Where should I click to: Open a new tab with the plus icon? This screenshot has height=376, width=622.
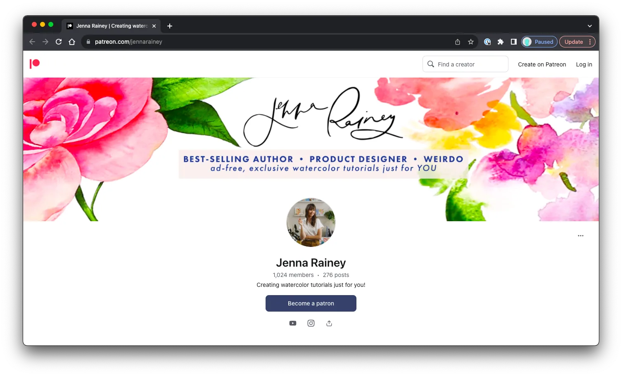coord(170,26)
